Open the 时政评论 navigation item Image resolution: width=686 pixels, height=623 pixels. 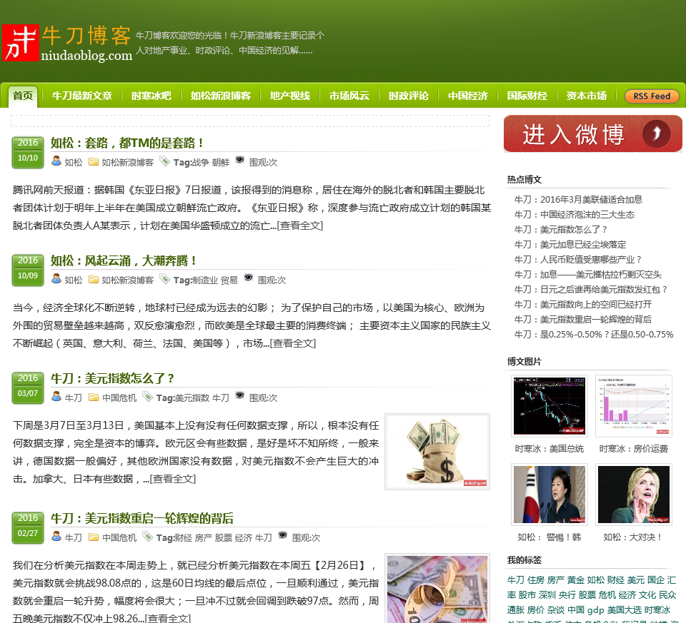pyautogui.click(x=409, y=96)
